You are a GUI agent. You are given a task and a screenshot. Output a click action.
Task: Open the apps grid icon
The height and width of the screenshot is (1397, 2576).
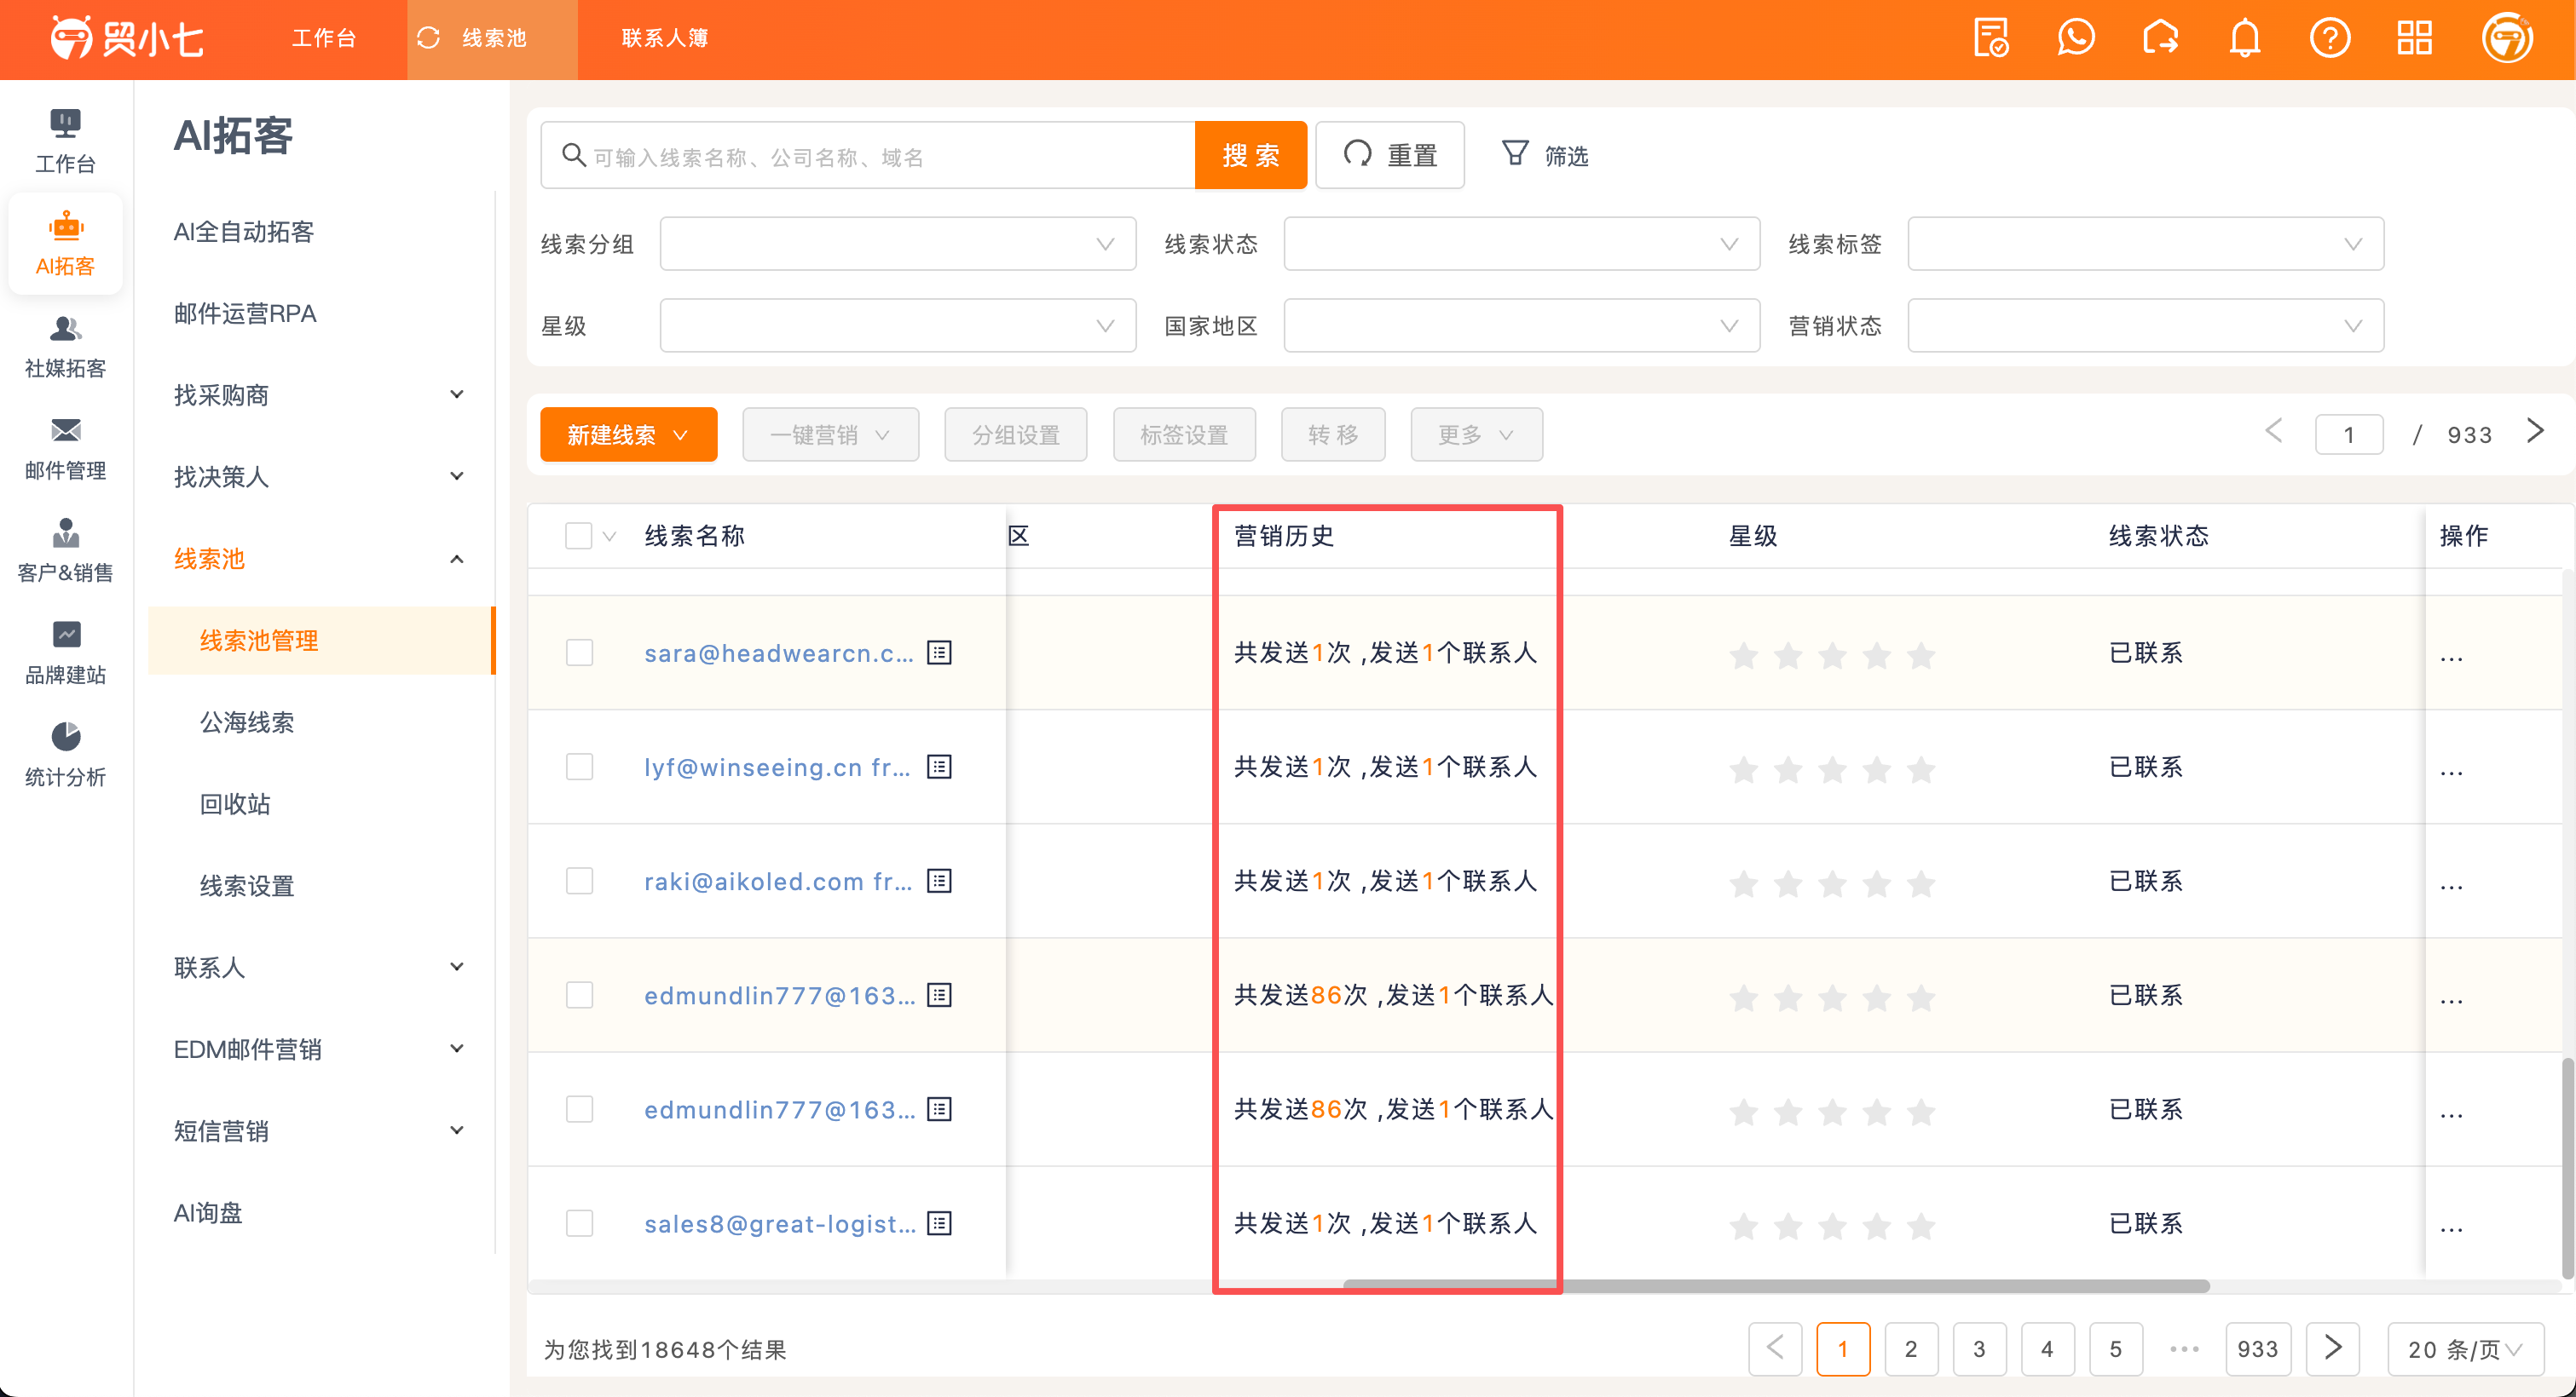point(2414,38)
